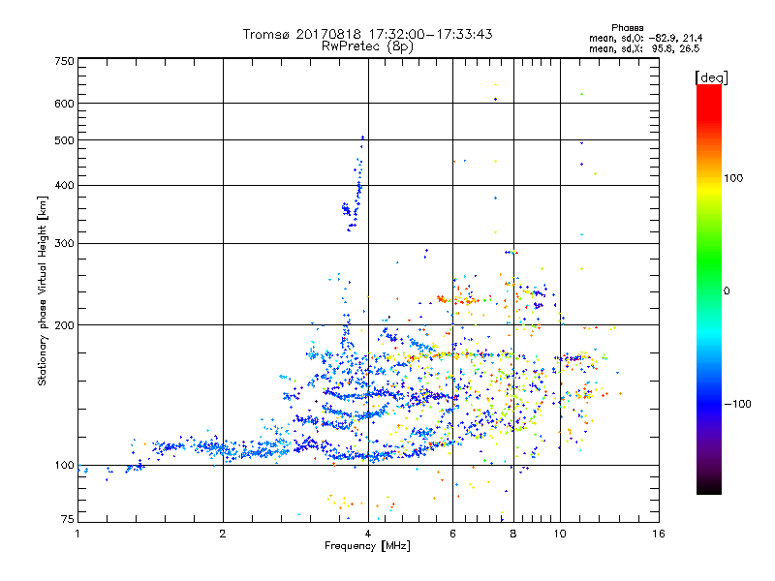Click the 'Frequency [MHz]' axis title
Screen dimensions: 775x581
367,546
